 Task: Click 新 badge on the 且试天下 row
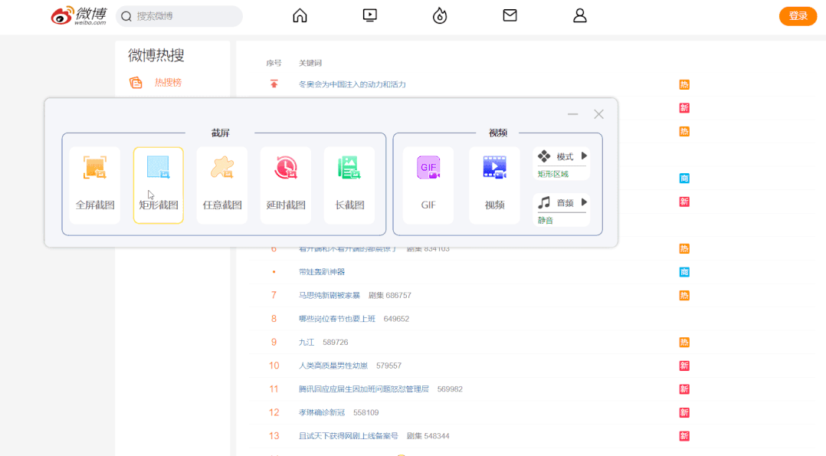point(684,436)
